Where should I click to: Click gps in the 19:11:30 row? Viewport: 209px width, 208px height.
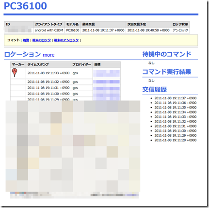tap(75, 94)
